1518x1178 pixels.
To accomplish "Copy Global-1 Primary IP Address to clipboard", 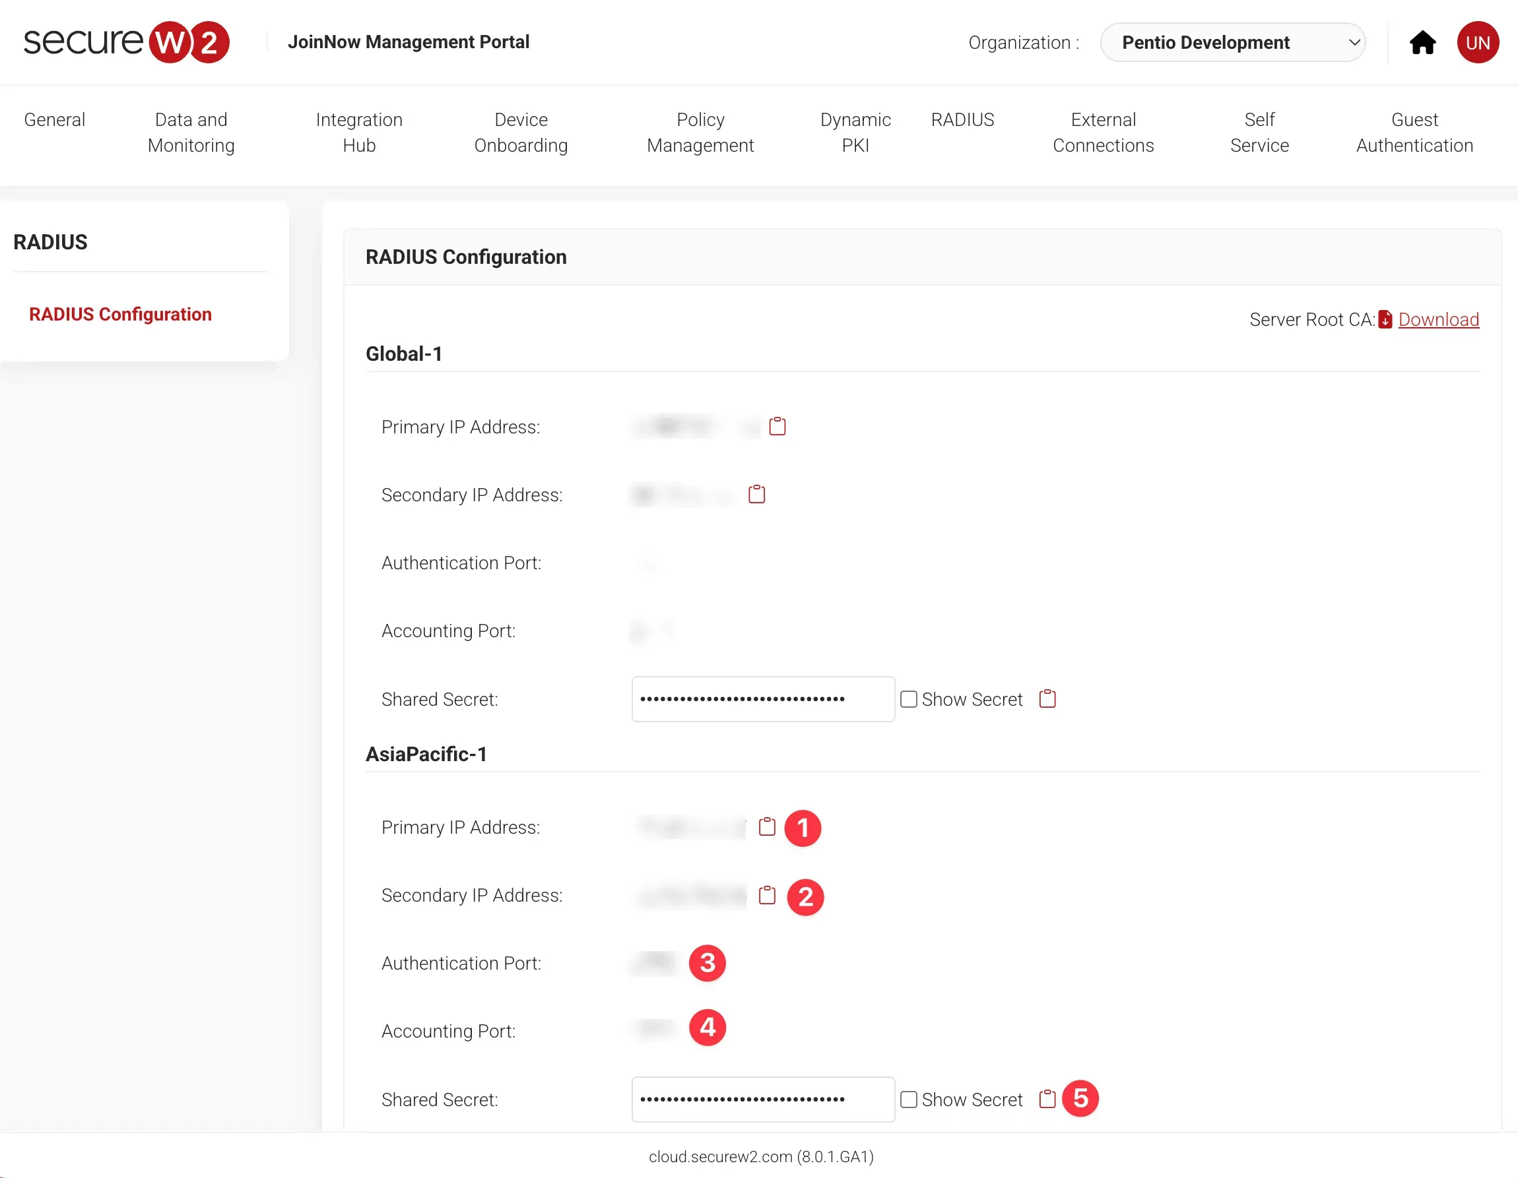I will click(x=777, y=427).
